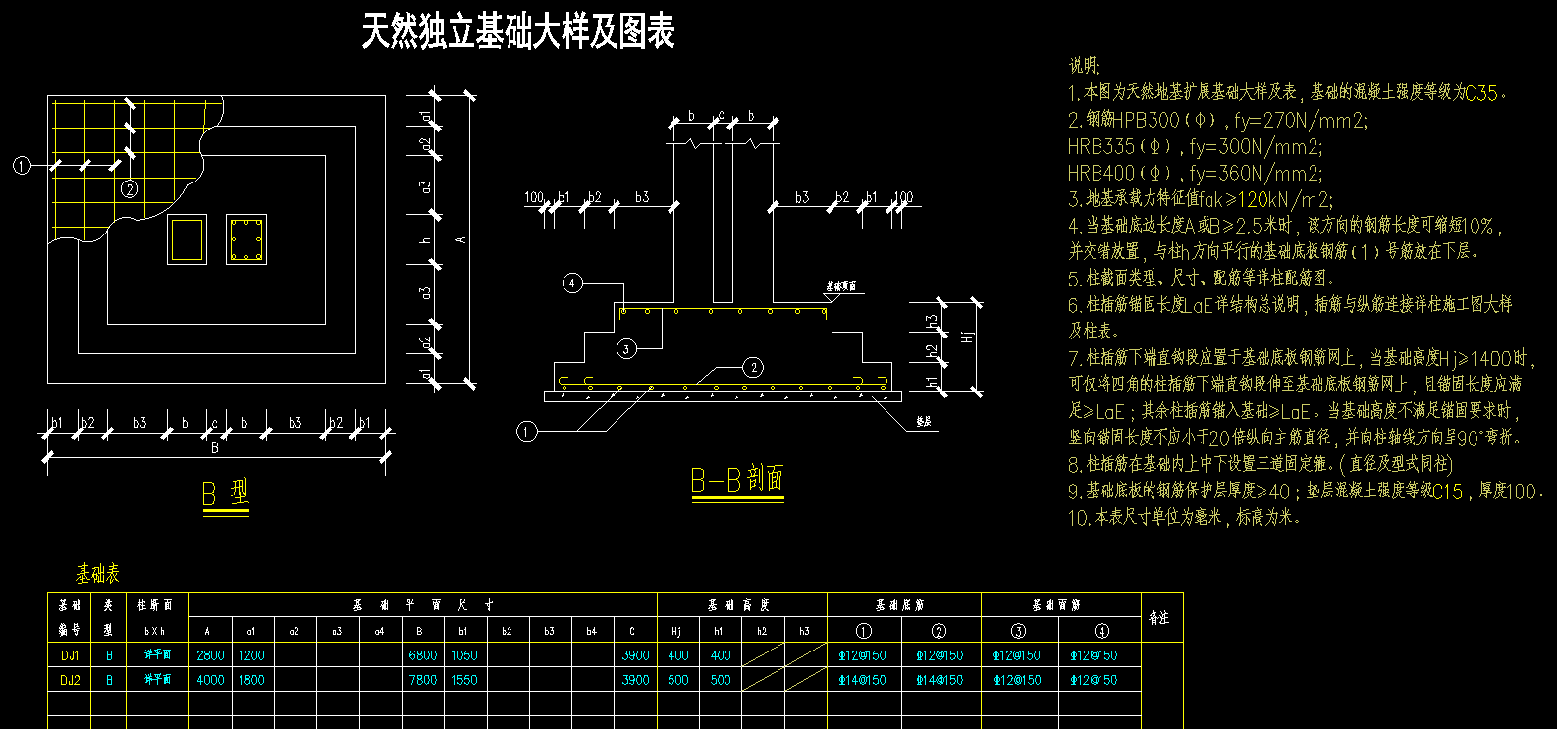Click the 基础高度 header
This screenshot has width=1557, height=729.
pyautogui.click(x=740, y=605)
